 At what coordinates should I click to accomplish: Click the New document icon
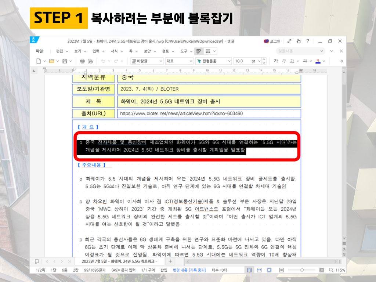tap(39, 61)
